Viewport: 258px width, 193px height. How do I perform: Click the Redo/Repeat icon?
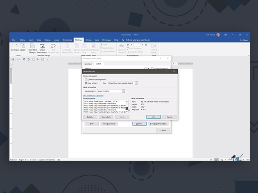24,59
